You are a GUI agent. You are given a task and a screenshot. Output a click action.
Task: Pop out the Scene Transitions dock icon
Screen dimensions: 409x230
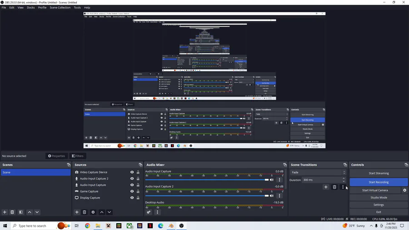click(x=345, y=165)
